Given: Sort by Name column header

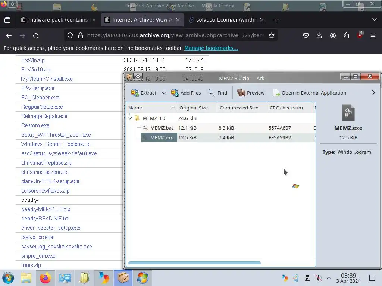Looking at the screenshot, I should [151, 108].
